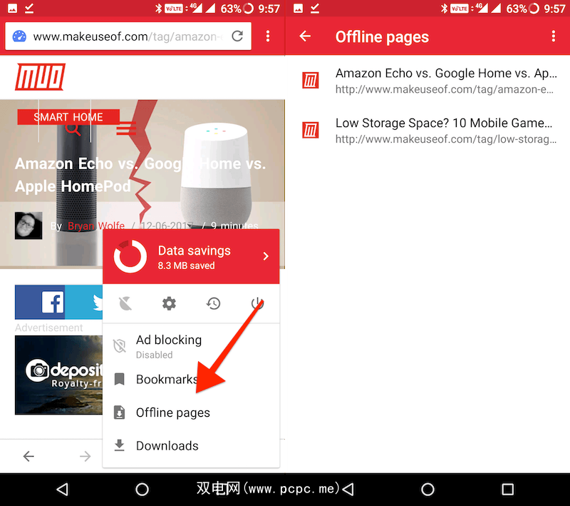Tap the Android back button in the right screen's navigation bar
This screenshot has width=570, height=506.
click(348, 490)
